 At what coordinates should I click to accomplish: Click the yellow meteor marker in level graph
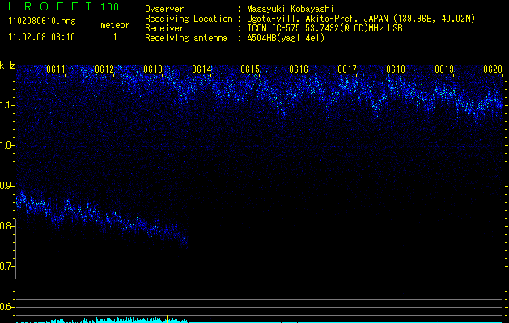coord(167,317)
